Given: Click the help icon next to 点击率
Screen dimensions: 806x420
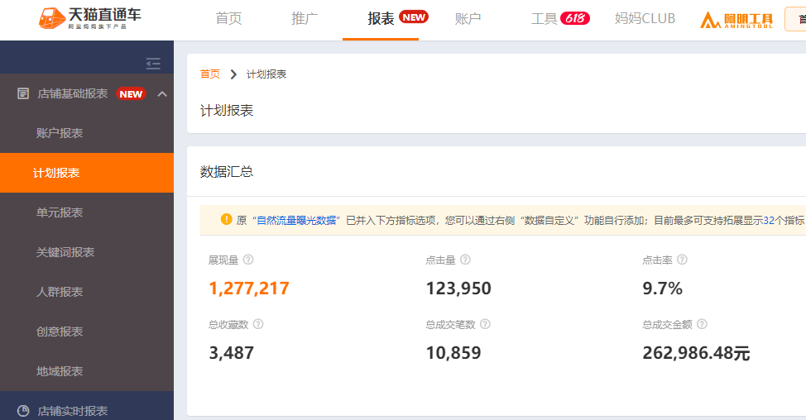Looking at the screenshot, I should pos(682,260).
